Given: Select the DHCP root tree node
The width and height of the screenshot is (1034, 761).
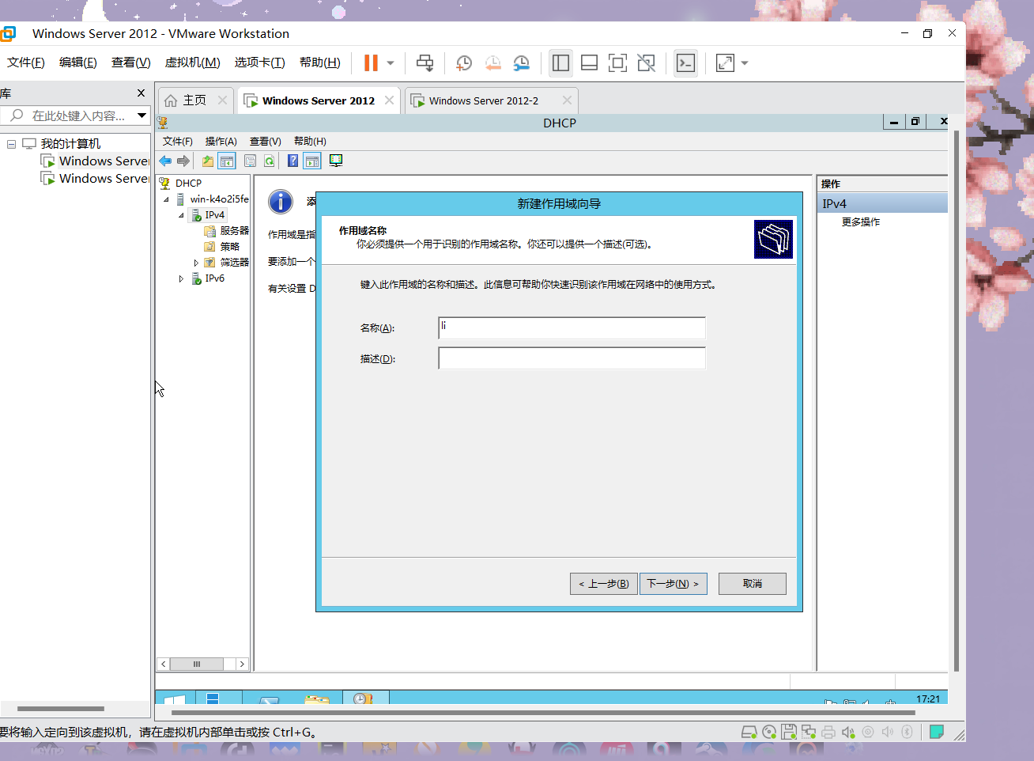Looking at the screenshot, I should 188,184.
